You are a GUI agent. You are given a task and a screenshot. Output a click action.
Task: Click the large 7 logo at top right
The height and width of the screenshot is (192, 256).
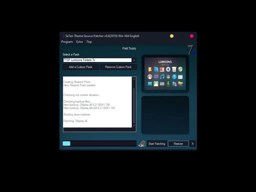pyautogui.click(x=191, y=50)
